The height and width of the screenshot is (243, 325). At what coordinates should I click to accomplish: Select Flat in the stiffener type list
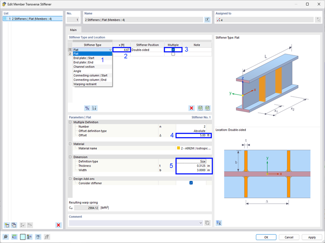click(92, 54)
